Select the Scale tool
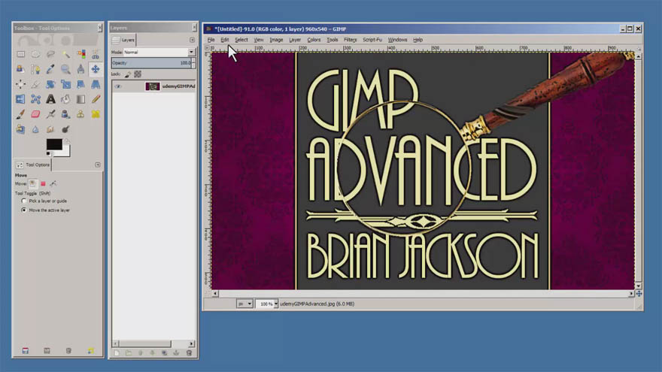Image resolution: width=662 pixels, height=372 pixels. pos(66,84)
